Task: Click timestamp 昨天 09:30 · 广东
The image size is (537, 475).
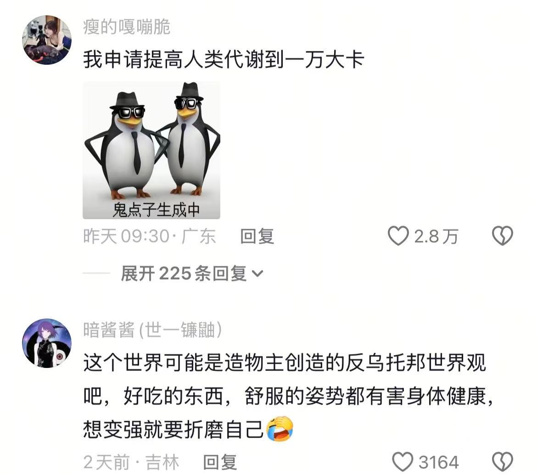Action: tap(150, 236)
